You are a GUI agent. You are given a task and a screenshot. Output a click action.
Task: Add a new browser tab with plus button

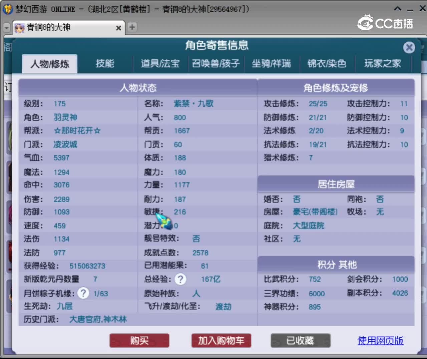(132, 27)
